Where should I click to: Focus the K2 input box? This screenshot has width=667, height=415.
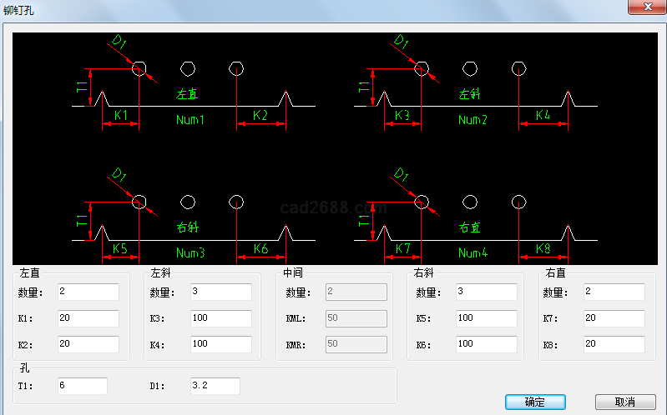(88, 344)
